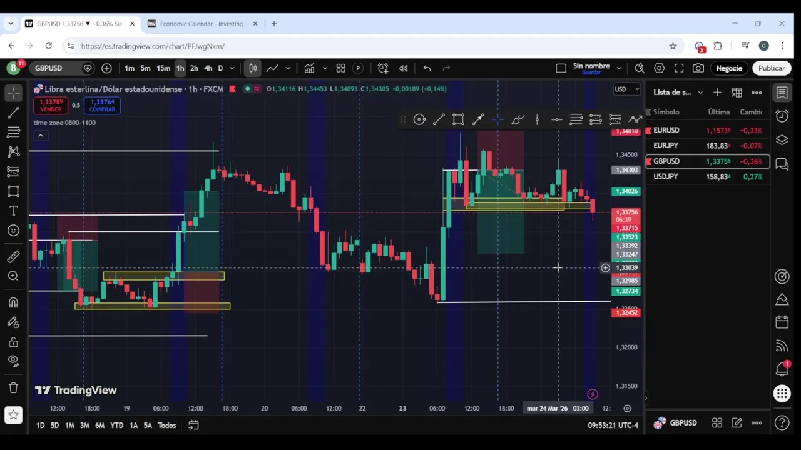
Task: Switch to the 4h timeframe
Action: click(x=208, y=68)
